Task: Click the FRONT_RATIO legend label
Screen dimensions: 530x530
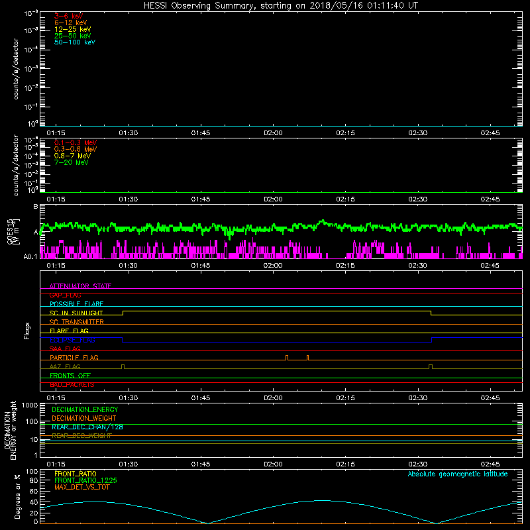Action: pos(76,474)
